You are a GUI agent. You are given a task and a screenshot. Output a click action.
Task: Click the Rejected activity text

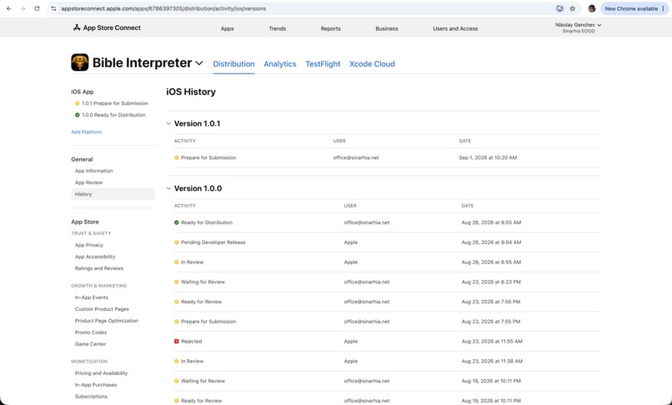click(x=191, y=342)
